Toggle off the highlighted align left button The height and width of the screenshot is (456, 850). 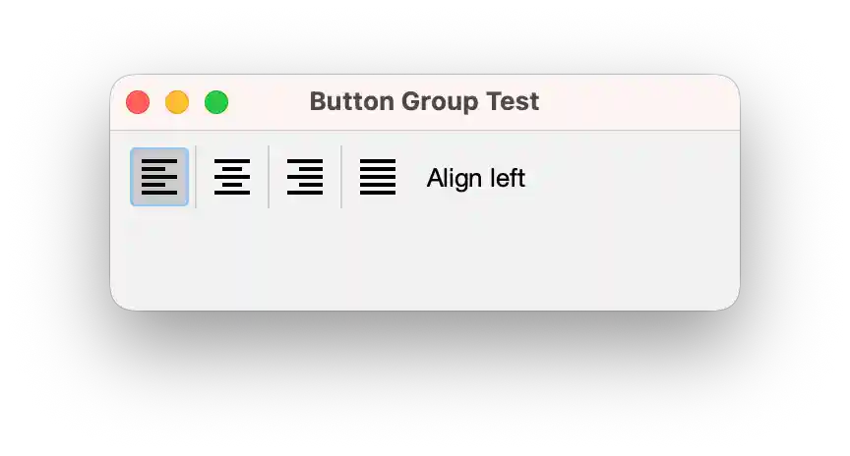pos(159,177)
